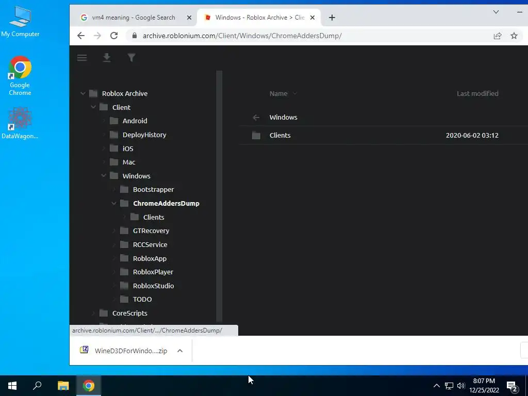Open a new Chrome tab

point(332,18)
